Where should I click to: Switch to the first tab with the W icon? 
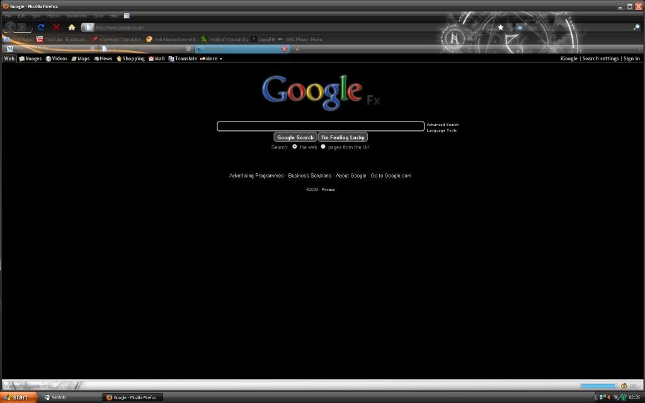tap(50, 48)
